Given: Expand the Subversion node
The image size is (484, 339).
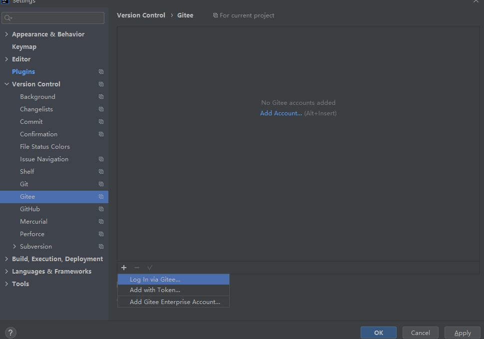Looking at the screenshot, I should pyautogui.click(x=14, y=247).
